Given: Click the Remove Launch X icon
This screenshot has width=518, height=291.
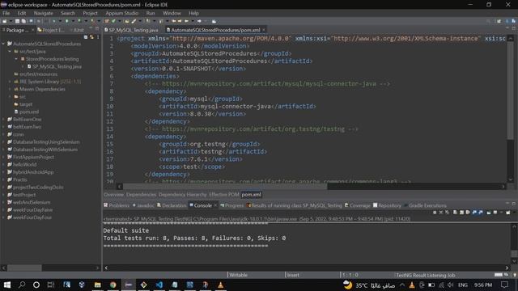Looking at the screenshot, I should coord(441,213).
